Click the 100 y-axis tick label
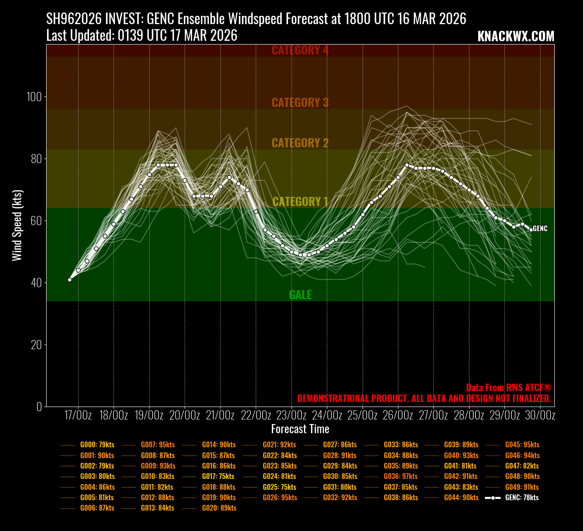Screen dimensions: 583x531 (34, 97)
